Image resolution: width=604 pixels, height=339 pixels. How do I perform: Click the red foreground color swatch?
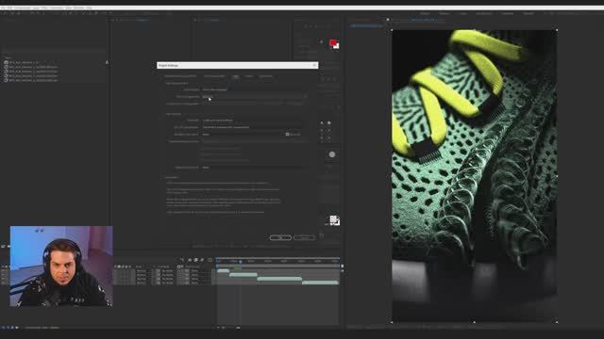point(332,42)
